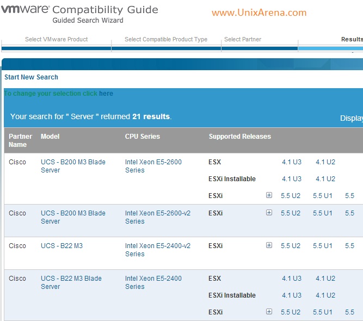The height and width of the screenshot is (321, 363).
Task: Click ESX 4.1 U2 for B200 M3 row
Action: point(325,162)
